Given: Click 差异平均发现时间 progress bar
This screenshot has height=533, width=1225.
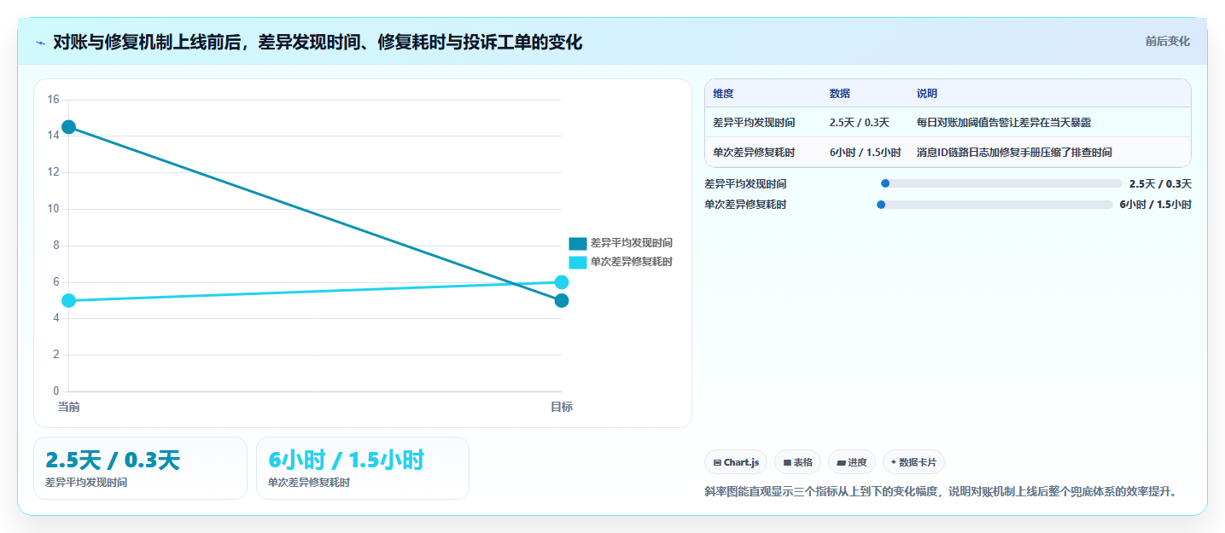Looking at the screenshot, I should tap(1001, 183).
